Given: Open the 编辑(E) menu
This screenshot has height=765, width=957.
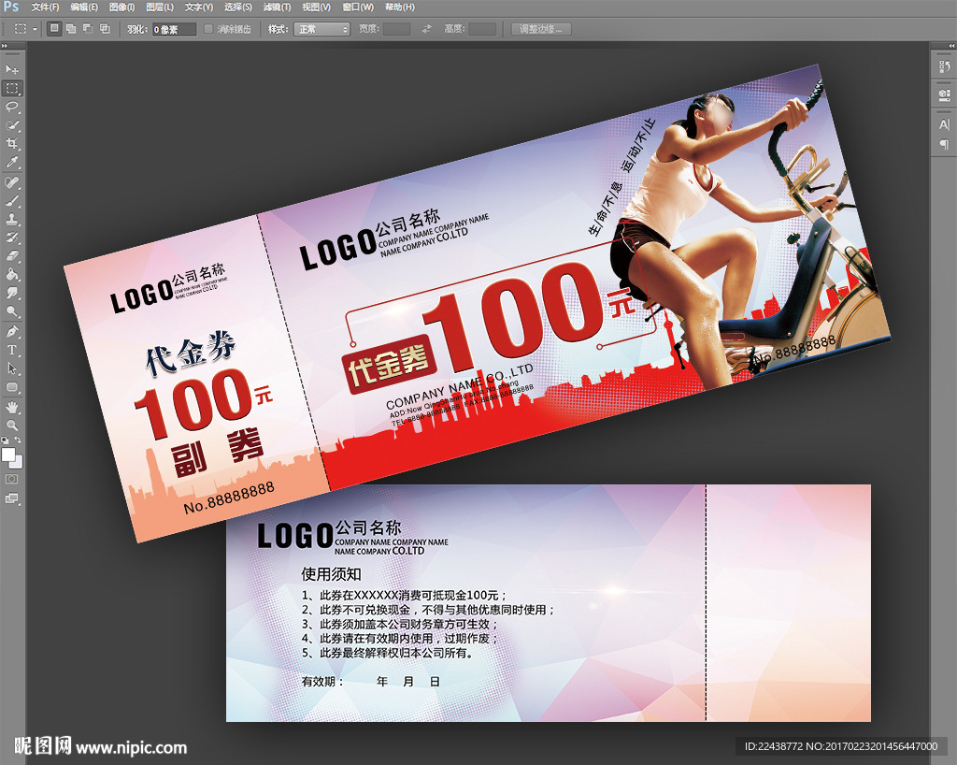Looking at the screenshot, I should click(x=84, y=7).
